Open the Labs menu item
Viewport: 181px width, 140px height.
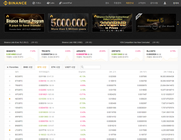[50, 3]
